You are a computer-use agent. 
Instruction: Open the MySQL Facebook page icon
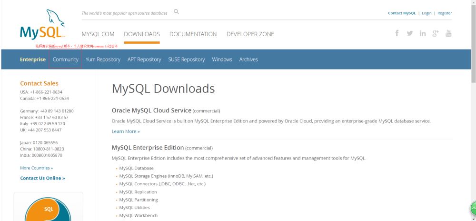397,33
